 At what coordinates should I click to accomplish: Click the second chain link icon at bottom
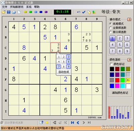[60, 123]
